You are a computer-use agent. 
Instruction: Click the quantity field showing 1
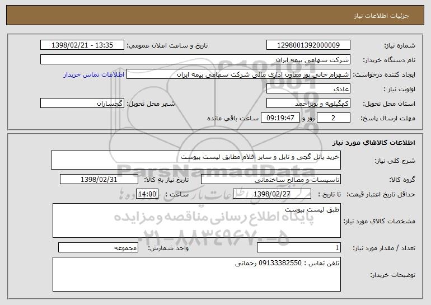pyautogui.click(x=299, y=247)
